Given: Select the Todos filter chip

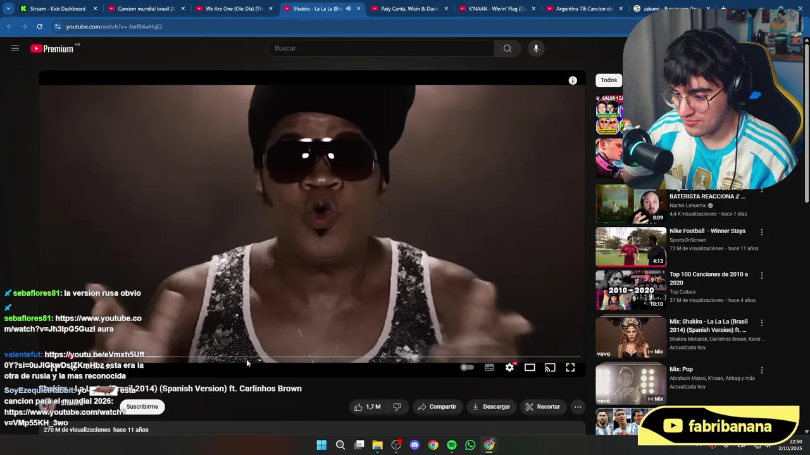Looking at the screenshot, I should tap(609, 80).
